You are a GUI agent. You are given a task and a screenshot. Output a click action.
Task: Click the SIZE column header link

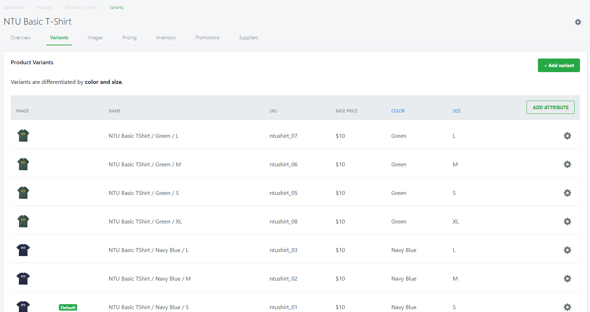(457, 111)
